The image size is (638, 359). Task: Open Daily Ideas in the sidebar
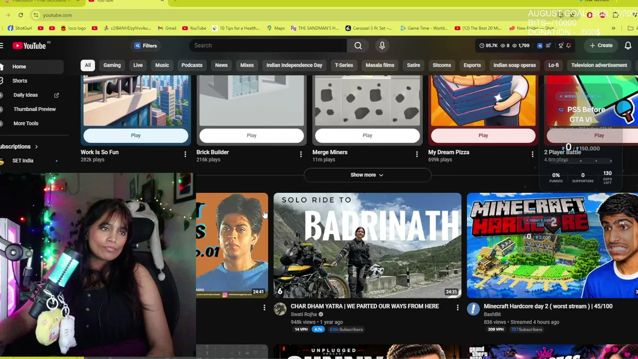click(x=25, y=95)
